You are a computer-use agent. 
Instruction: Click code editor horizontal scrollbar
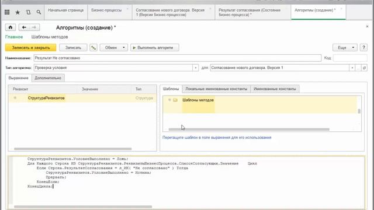coord(83,206)
